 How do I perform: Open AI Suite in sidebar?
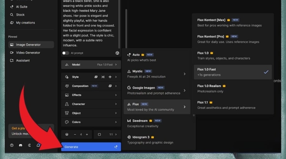pos(22,7)
